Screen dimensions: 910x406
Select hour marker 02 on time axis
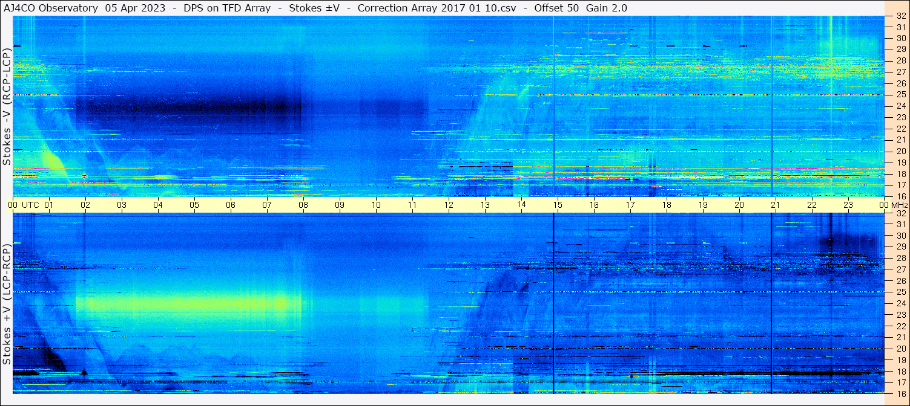(85, 205)
